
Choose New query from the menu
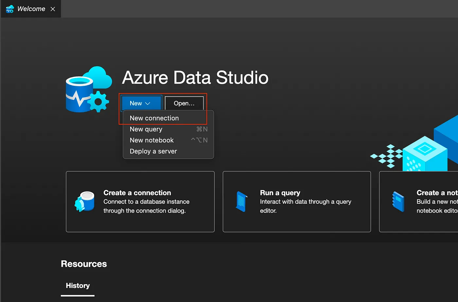tap(168, 129)
